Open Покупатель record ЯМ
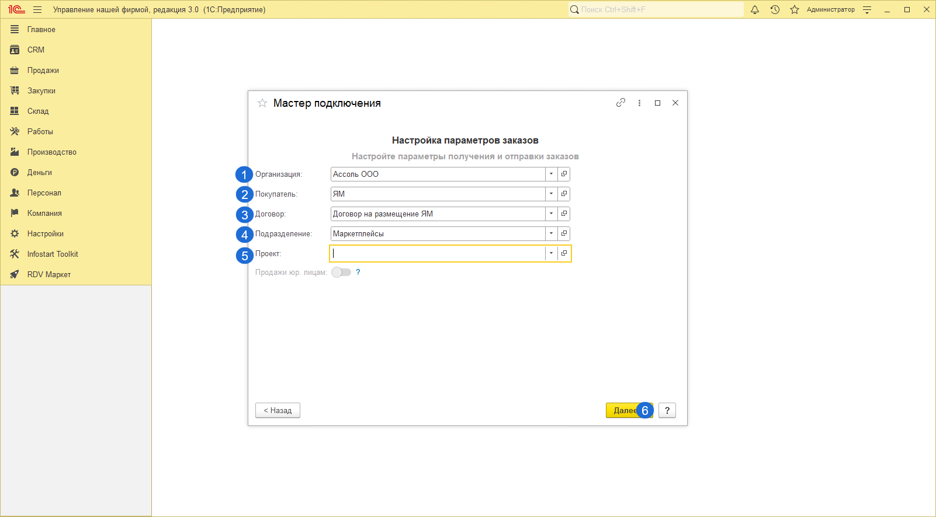This screenshot has height=517, width=936. 564,194
